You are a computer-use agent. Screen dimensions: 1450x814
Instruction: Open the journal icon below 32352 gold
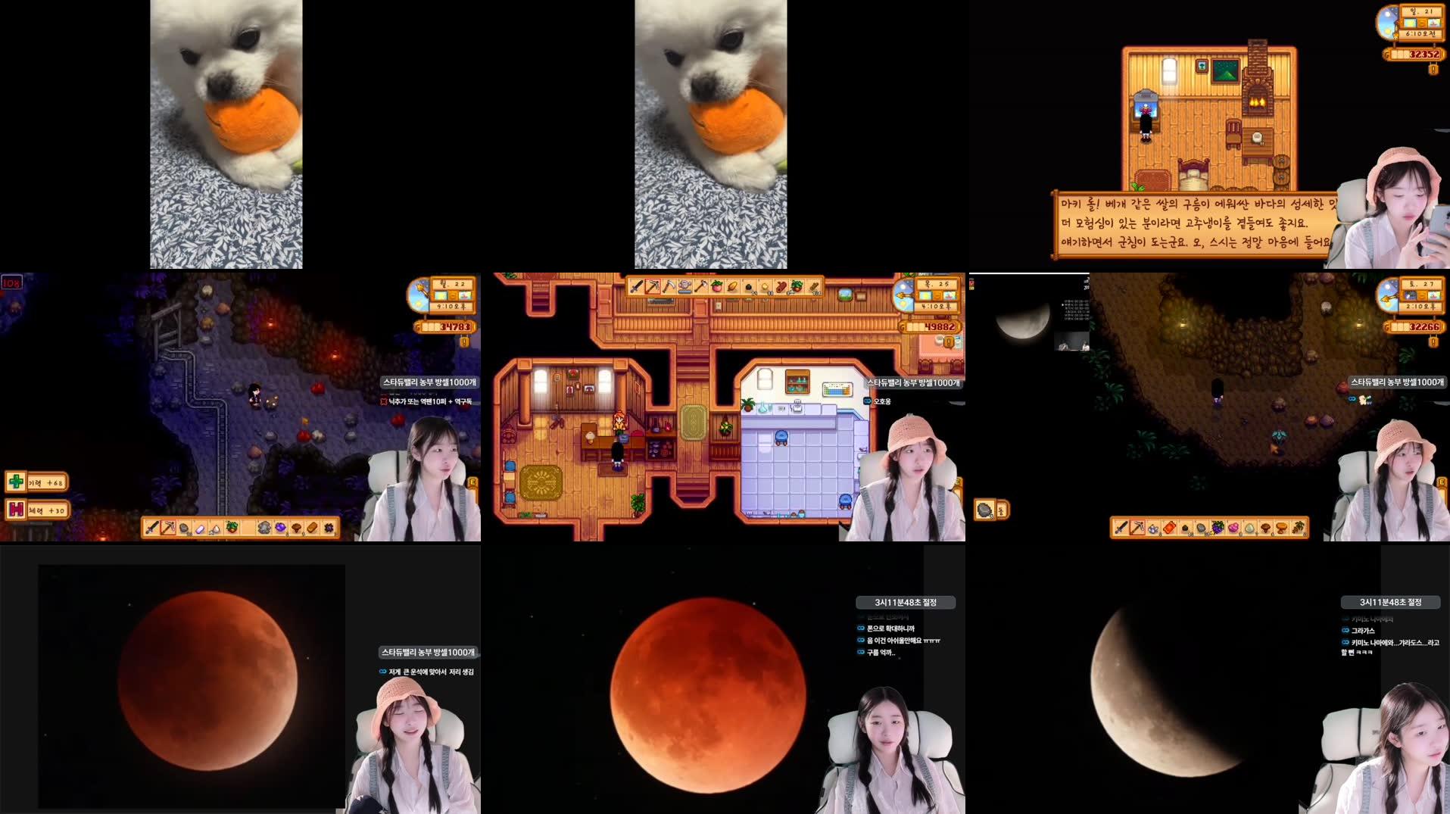click(x=1433, y=69)
